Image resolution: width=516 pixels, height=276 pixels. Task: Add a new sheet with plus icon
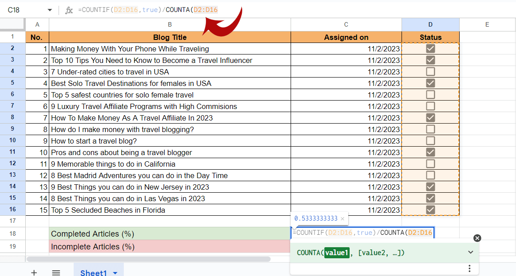pos(34,272)
